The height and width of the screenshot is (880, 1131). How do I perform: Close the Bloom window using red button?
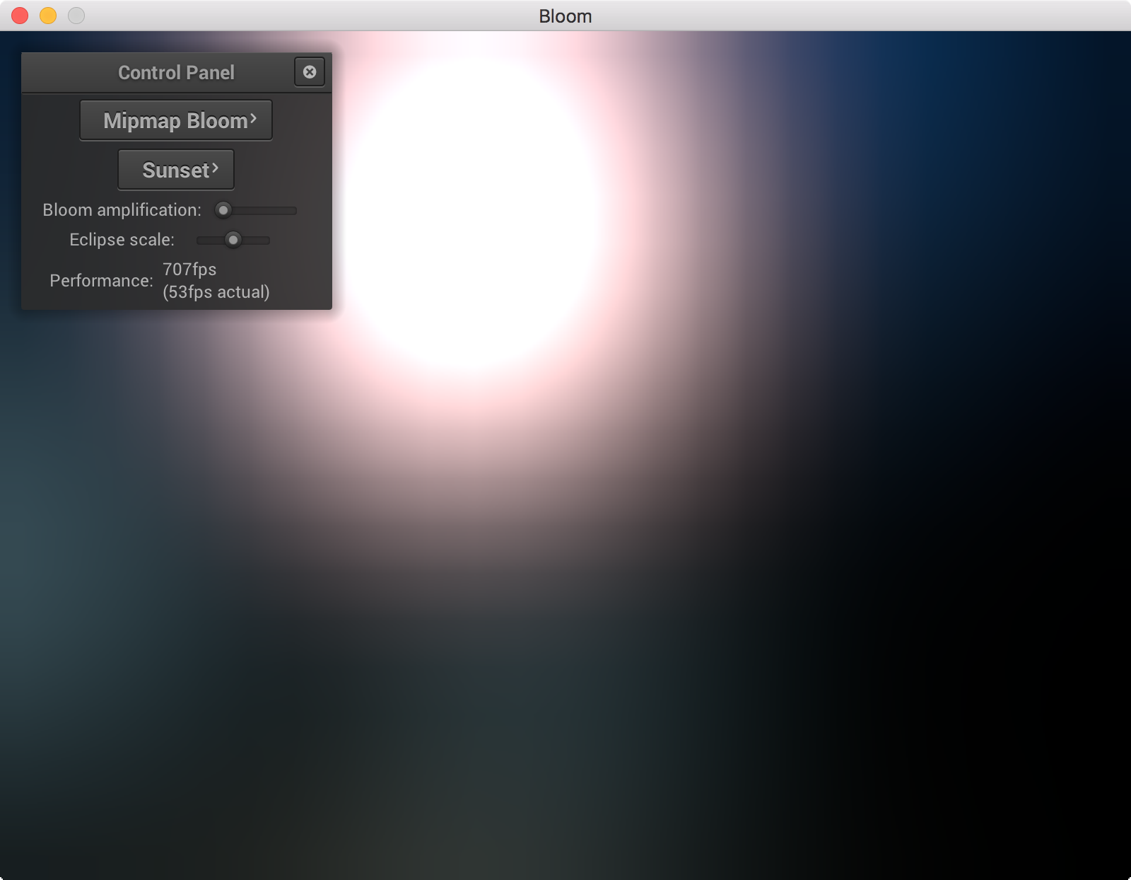(x=20, y=16)
